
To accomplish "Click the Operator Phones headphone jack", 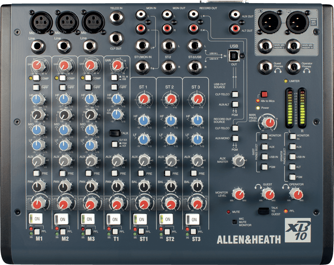I will 294,66.
